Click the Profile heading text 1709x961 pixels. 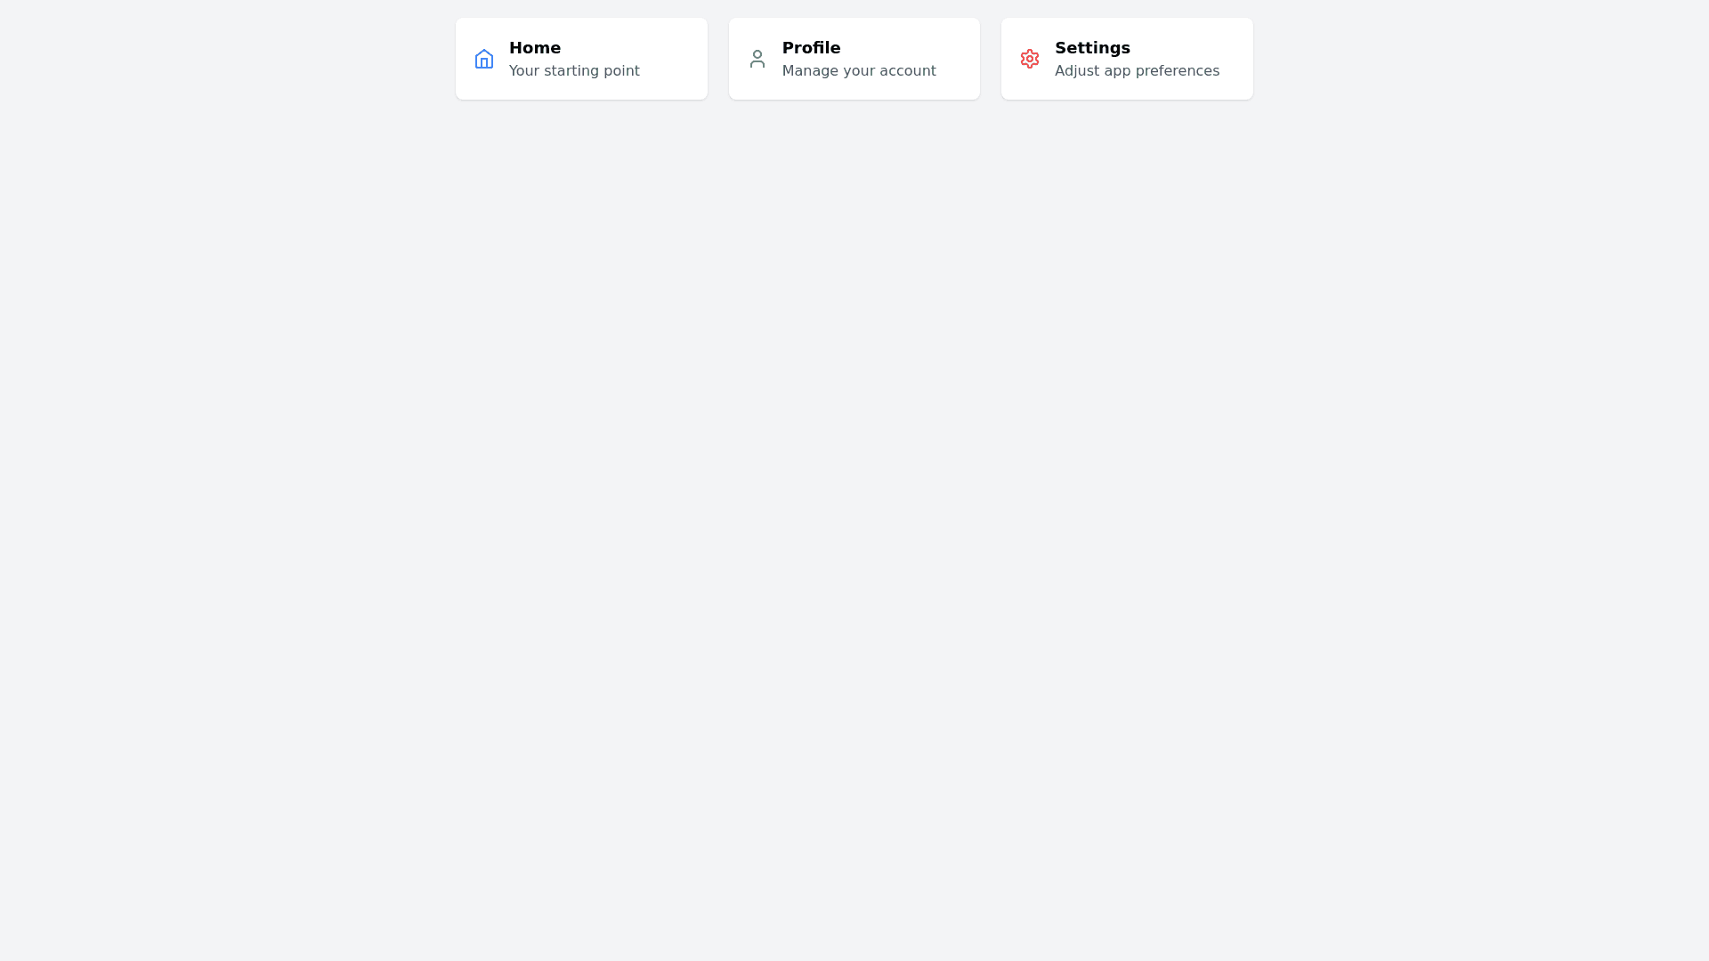(x=811, y=48)
